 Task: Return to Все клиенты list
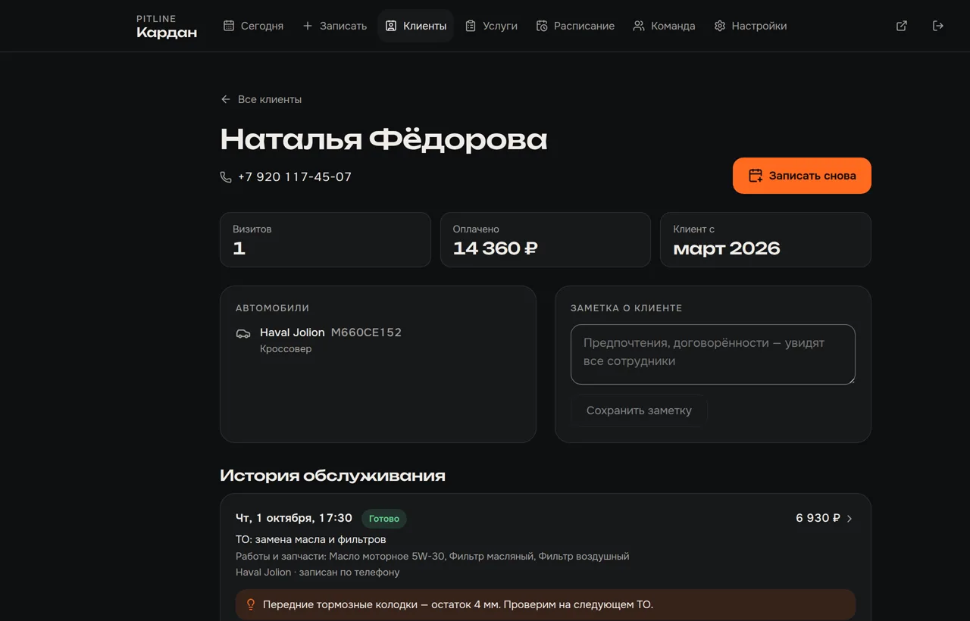click(x=261, y=99)
